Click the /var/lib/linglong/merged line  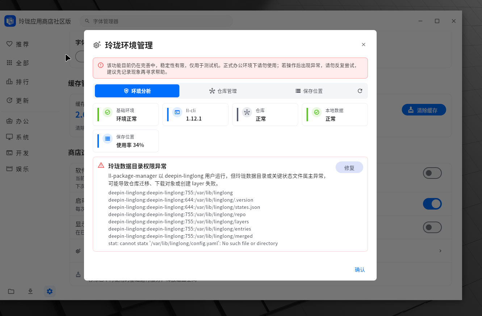pyautogui.click(x=180, y=236)
